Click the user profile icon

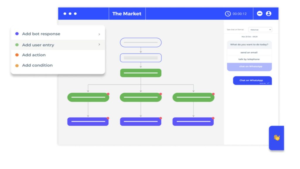tap(268, 13)
